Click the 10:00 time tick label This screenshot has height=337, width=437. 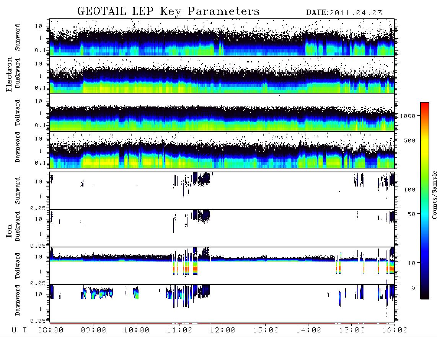[x=137, y=330]
